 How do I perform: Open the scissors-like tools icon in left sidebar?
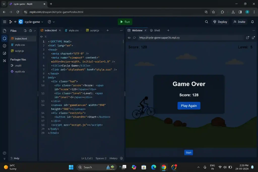coord(5,61)
